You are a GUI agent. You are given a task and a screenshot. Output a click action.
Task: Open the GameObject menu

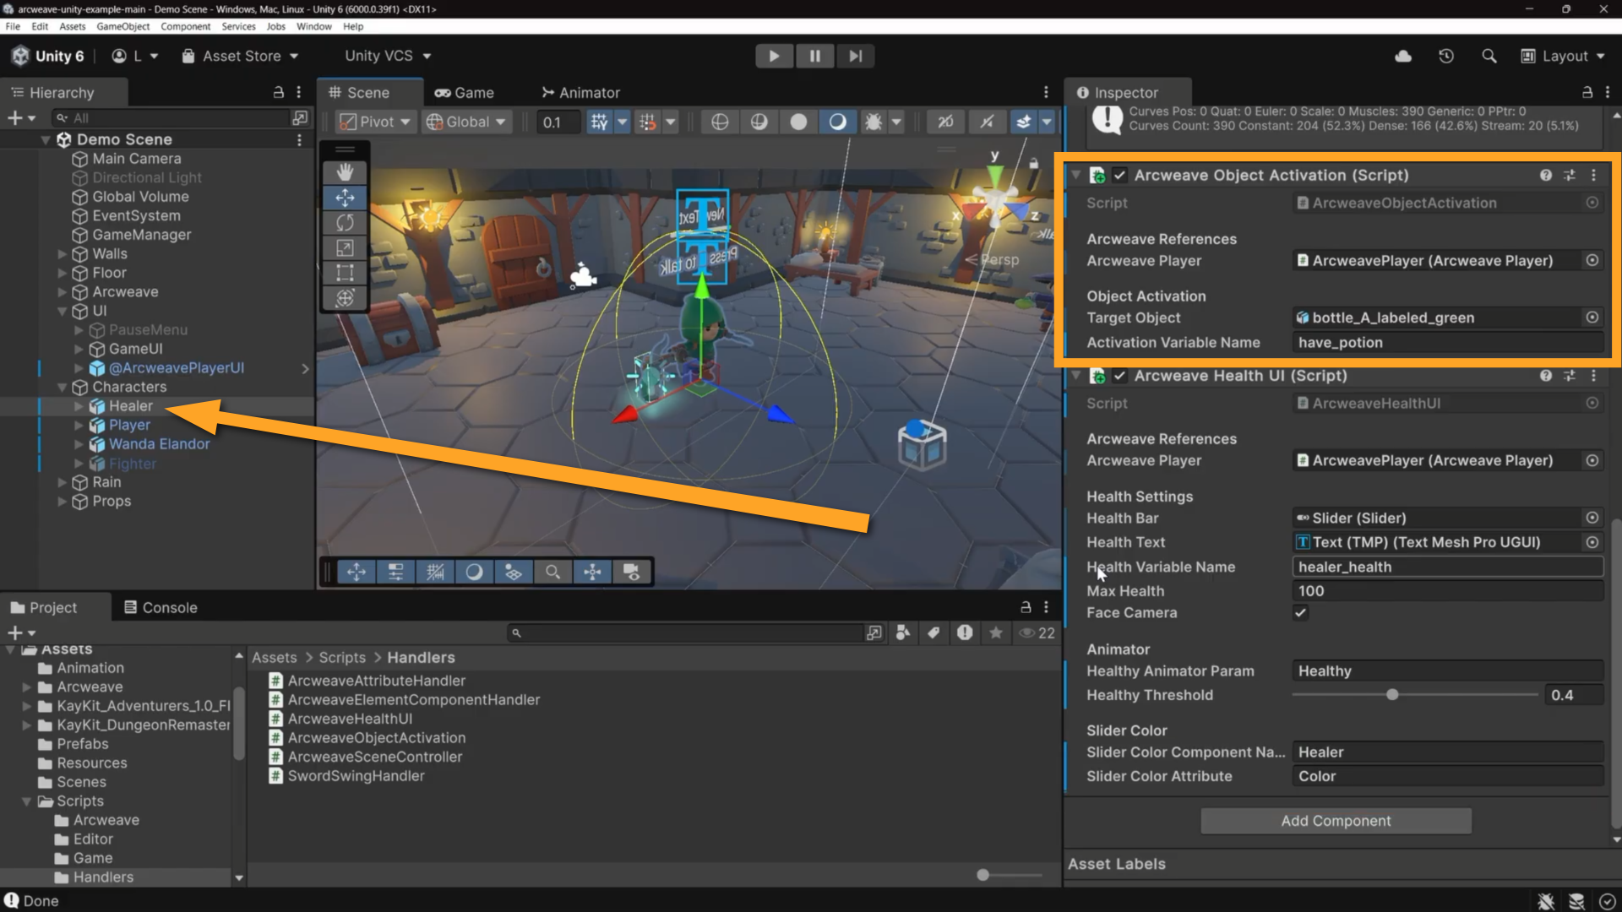(123, 26)
